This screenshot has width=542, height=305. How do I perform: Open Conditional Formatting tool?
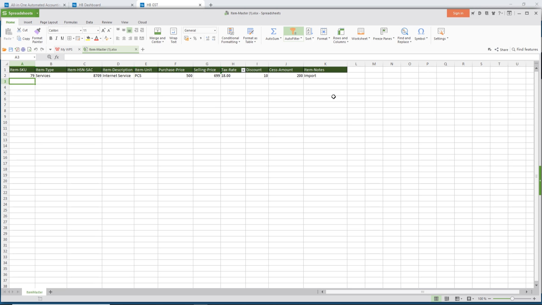(x=230, y=32)
